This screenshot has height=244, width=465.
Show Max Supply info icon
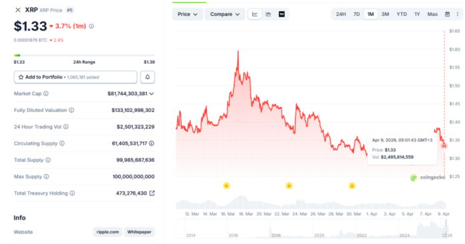pyautogui.click(x=46, y=177)
